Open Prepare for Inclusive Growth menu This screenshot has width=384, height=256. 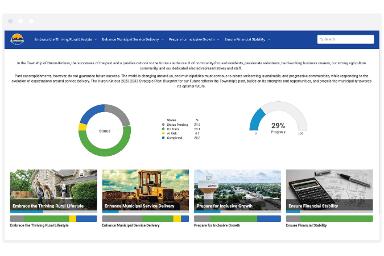click(x=192, y=39)
